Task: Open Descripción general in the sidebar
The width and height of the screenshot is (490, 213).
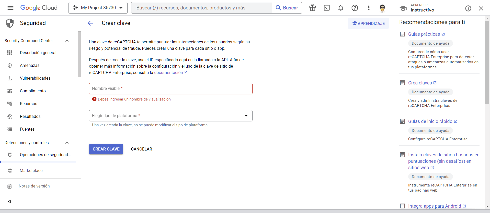Action: pyautogui.click(x=38, y=53)
